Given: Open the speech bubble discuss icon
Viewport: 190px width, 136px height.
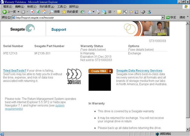Looking at the screenshot, I should [x=143, y=12].
